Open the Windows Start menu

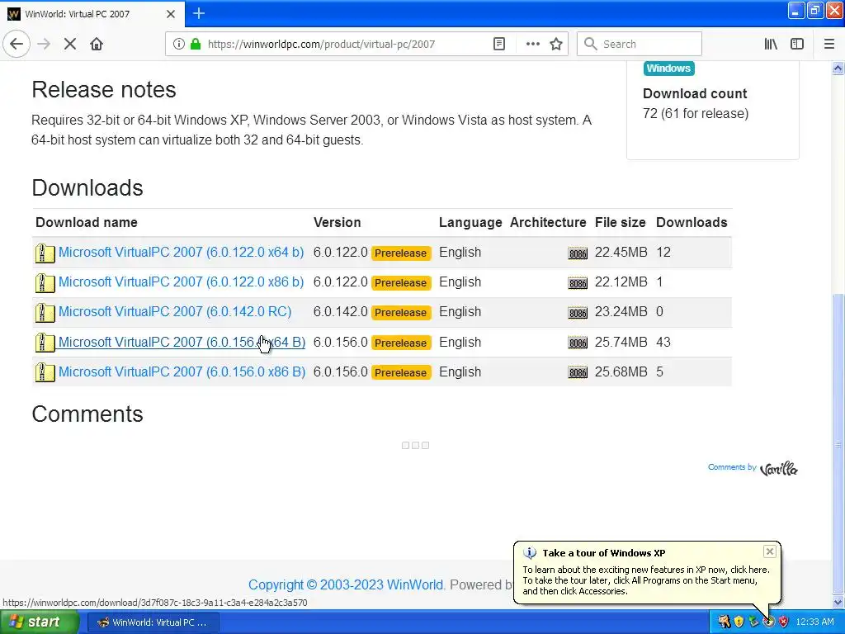39,622
